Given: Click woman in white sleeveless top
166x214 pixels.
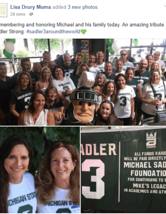Looking at the screenshot, I should pyautogui.click(x=37, y=109).
